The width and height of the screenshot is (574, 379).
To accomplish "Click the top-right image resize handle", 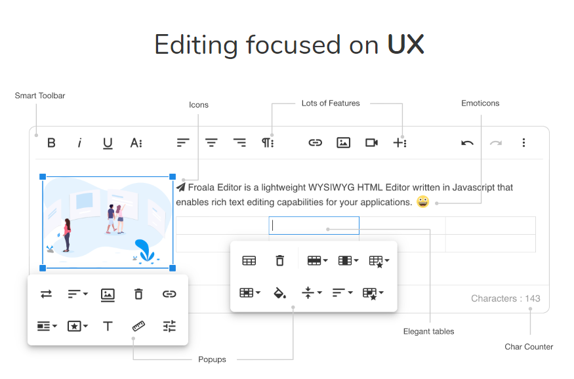I will (173, 176).
